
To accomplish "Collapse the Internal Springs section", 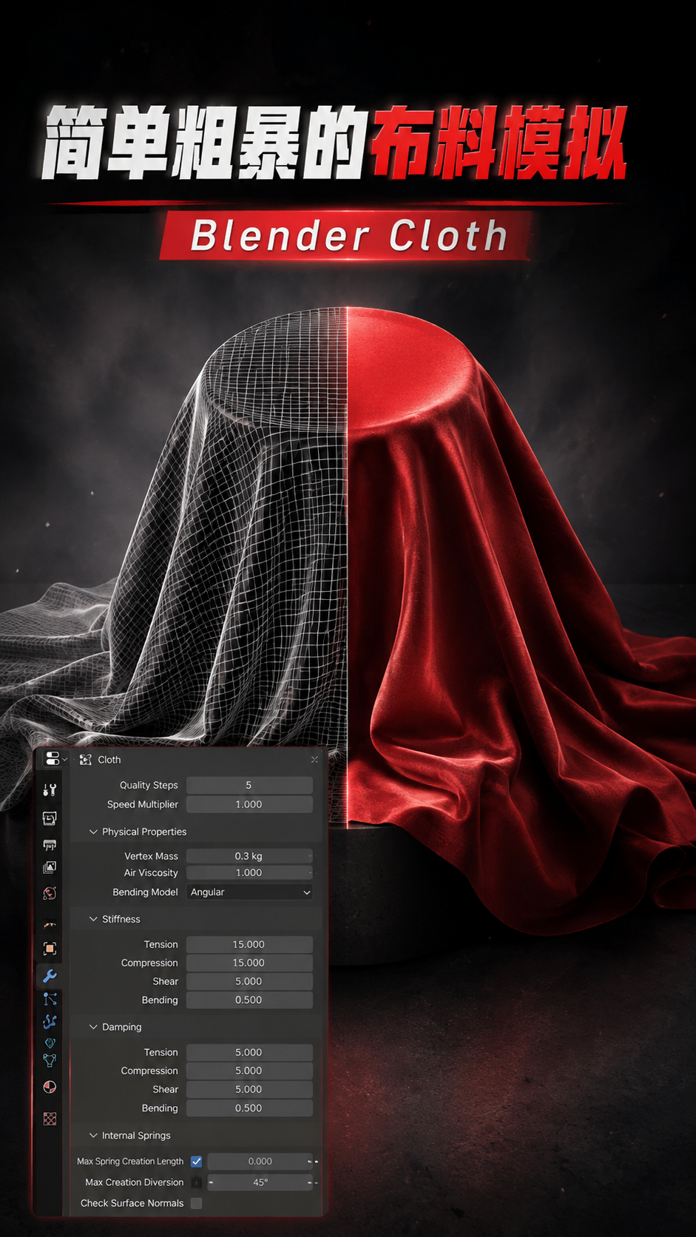I will (x=93, y=1136).
